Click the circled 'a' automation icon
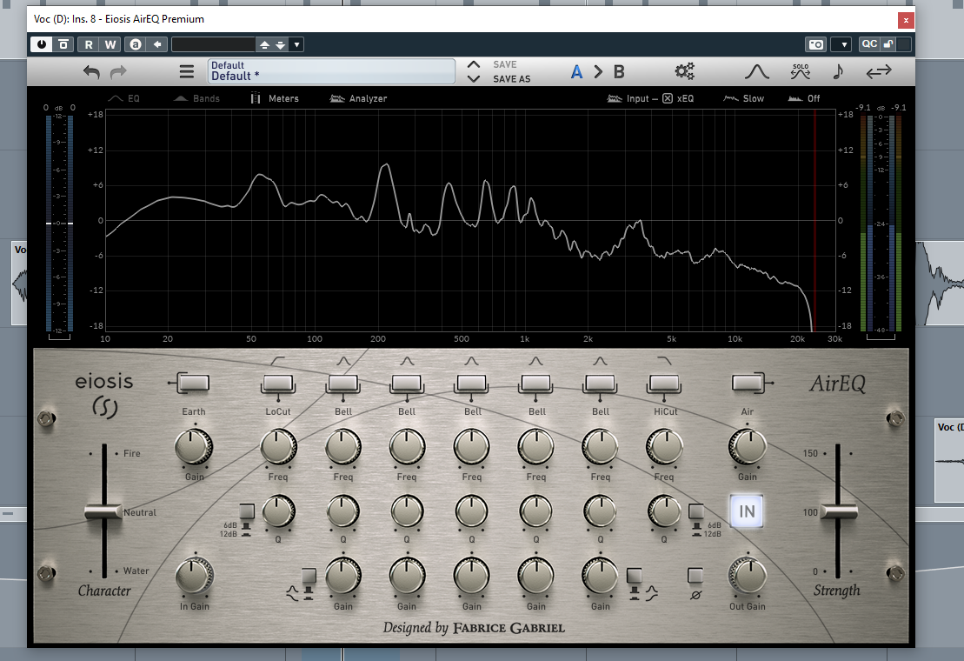 [136, 44]
